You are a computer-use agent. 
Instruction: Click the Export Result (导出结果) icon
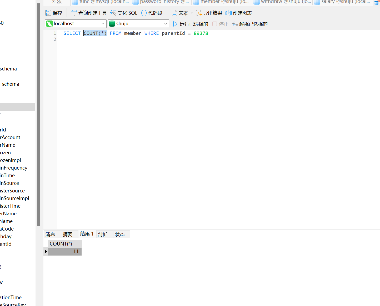199,13
